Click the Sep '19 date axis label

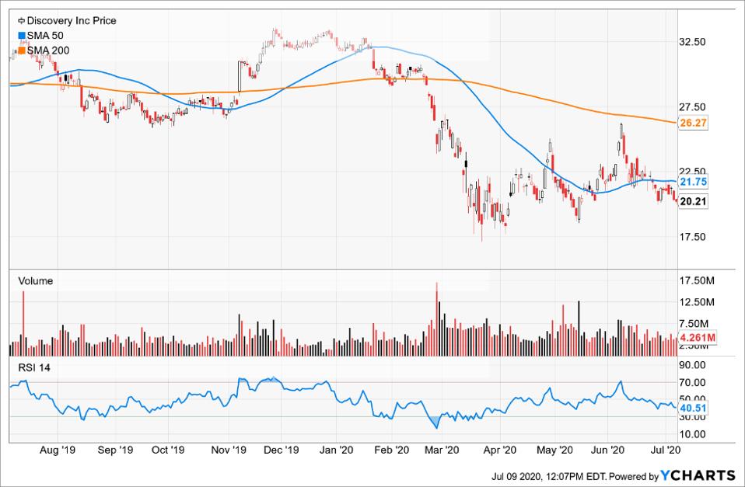(x=115, y=450)
